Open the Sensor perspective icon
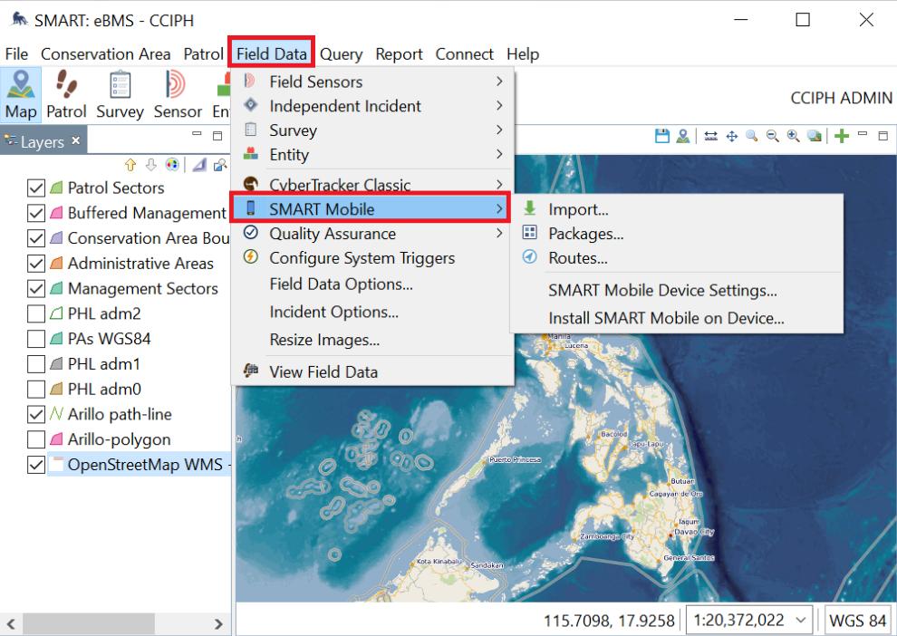897x636 pixels. click(178, 94)
